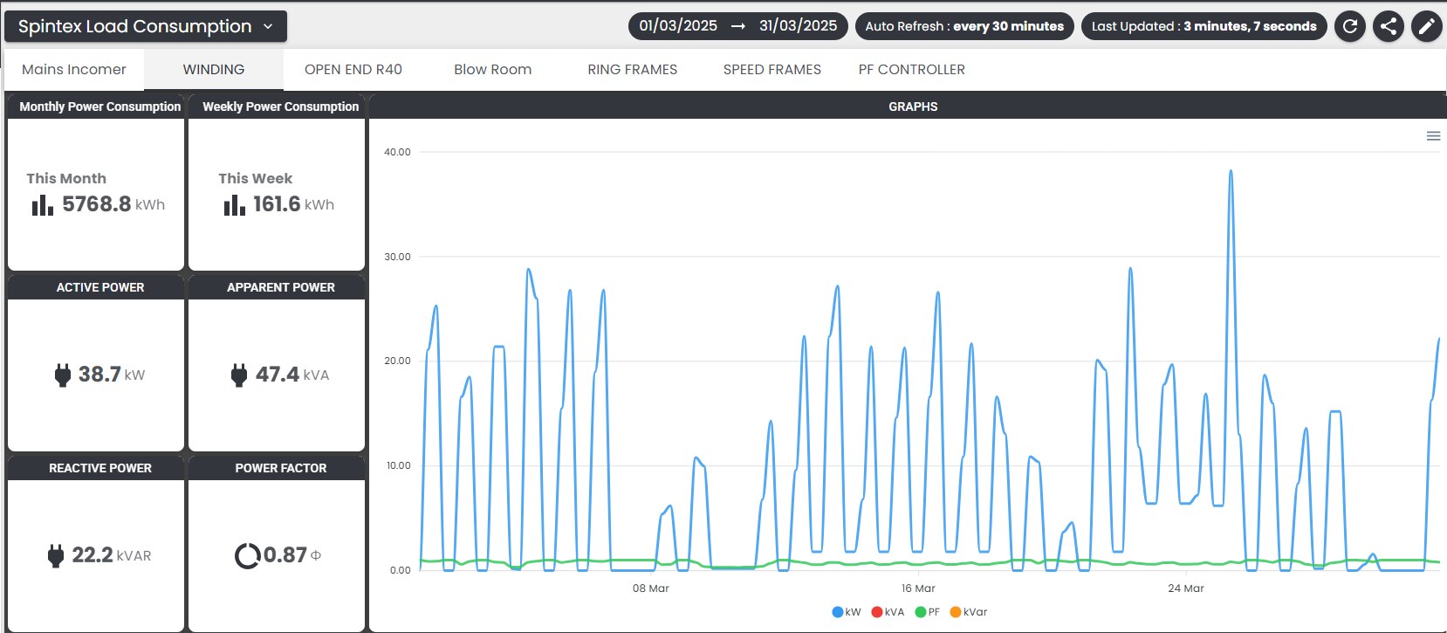1447x633 pixels.
Task: Click the Power Factor circle icon
Action: [247, 555]
